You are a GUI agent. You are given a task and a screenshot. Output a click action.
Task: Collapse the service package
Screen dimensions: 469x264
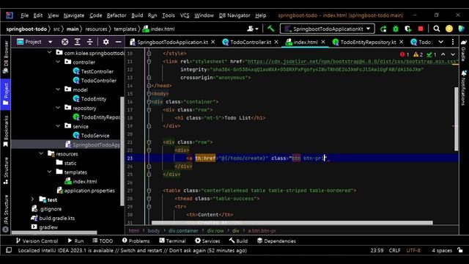58,126
